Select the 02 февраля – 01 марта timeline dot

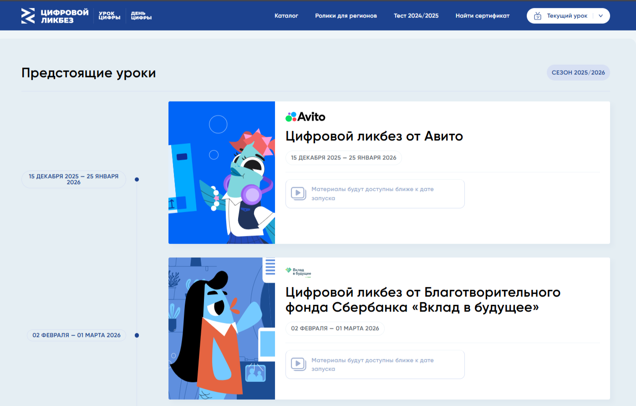137,335
